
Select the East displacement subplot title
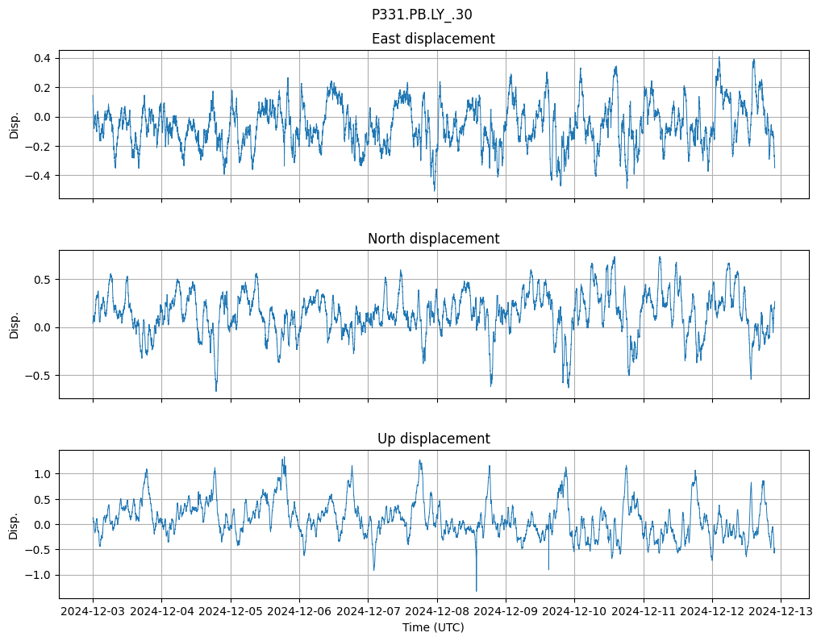(433, 39)
